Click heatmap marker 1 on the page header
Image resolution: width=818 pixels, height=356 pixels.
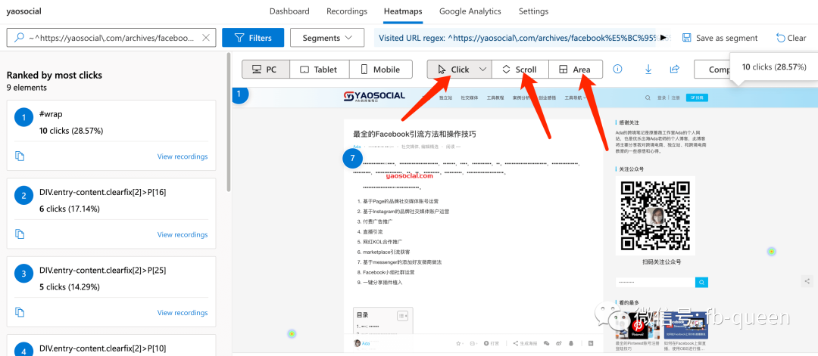click(239, 94)
